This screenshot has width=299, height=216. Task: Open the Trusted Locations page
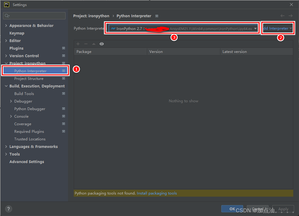30,139
